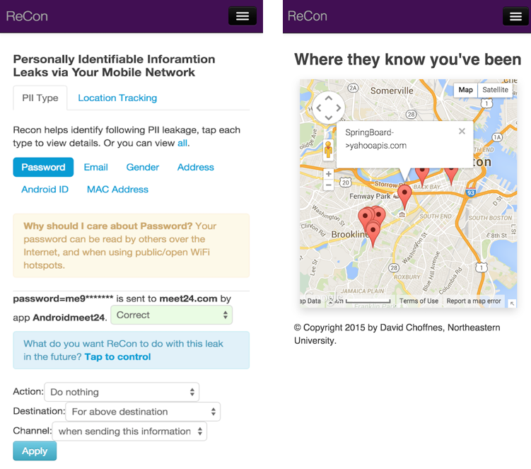Viewport: 531px width, 469px height.
Task: Zoom out the map with minus button
Action: pyautogui.click(x=328, y=185)
